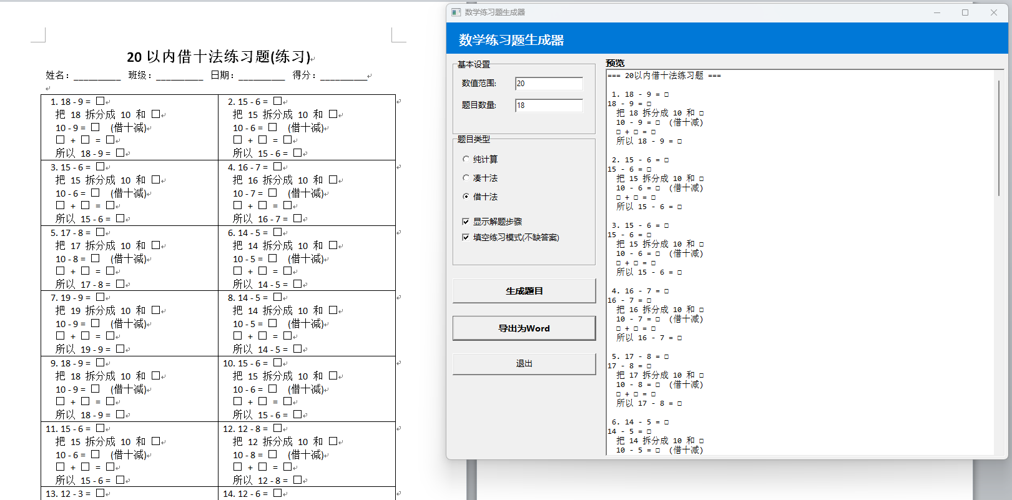Image resolution: width=1012 pixels, height=500 pixels.
Task: Click question 5. 17 - 8 = in document
Action: [77, 233]
